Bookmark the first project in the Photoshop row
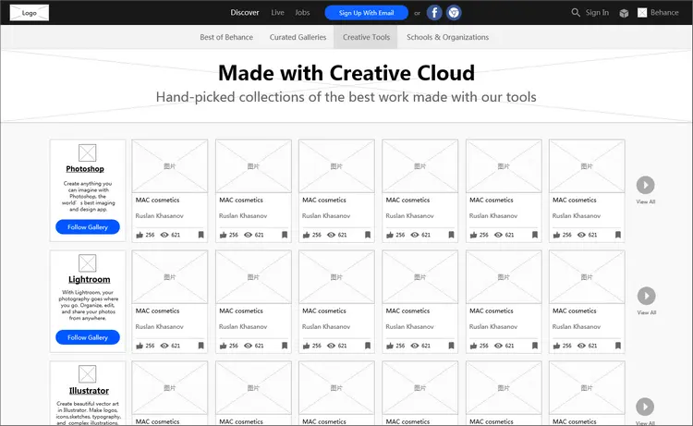This screenshot has height=426, width=693. [201, 235]
